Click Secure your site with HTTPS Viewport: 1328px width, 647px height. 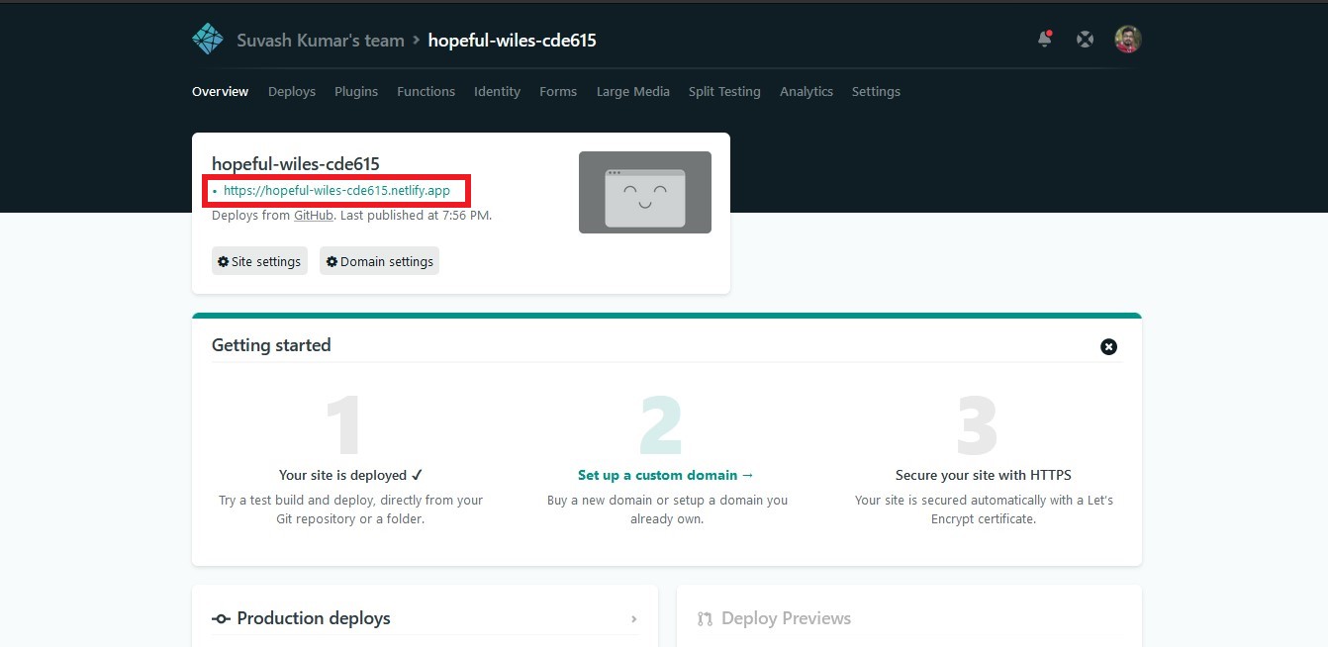pyautogui.click(x=984, y=475)
